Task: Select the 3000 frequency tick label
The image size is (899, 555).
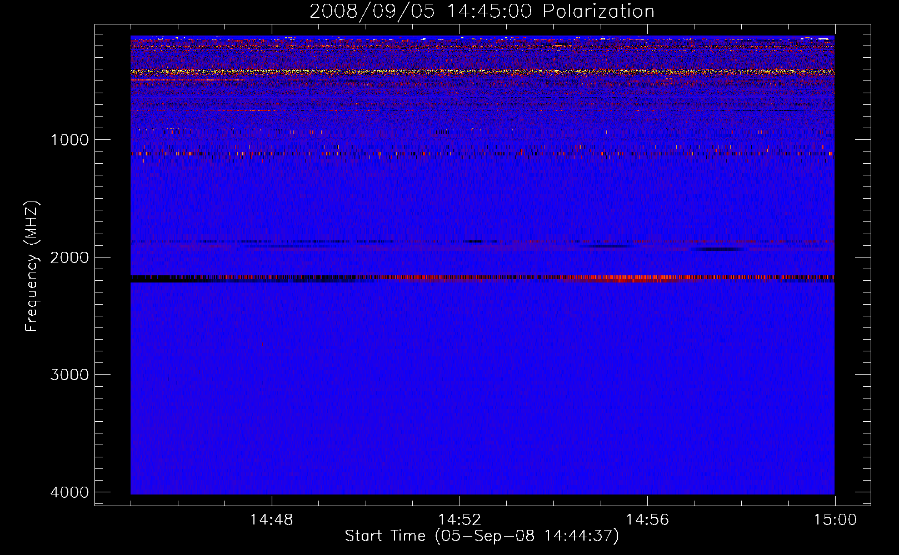Action: (69, 375)
